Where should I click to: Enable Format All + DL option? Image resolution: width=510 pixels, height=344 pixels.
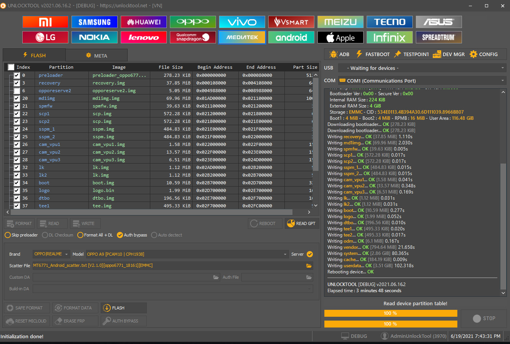(95, 235)
